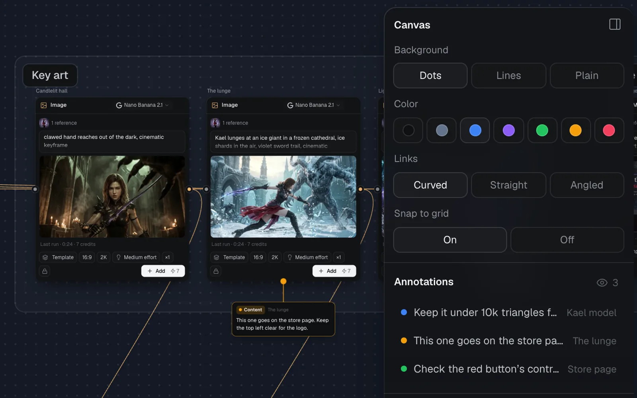Viewport: 637px width, 398px height.
Task: Click Medium effort on The lunge node
Action: (307, 258)
